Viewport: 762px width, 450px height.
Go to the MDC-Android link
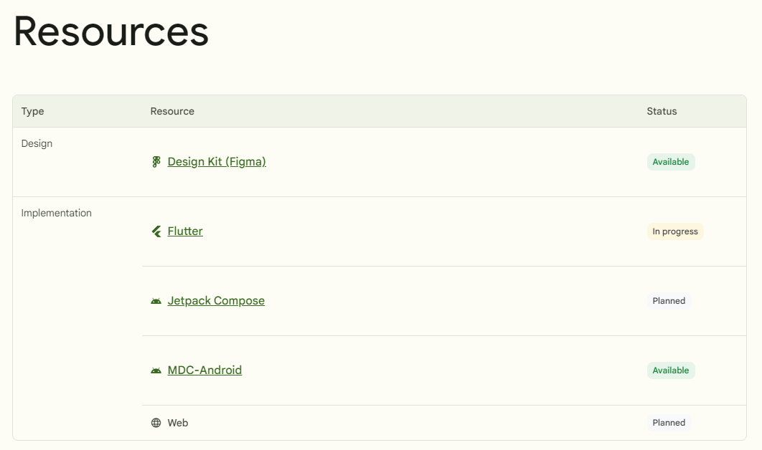pyautogui.click(x=204, y=370)
